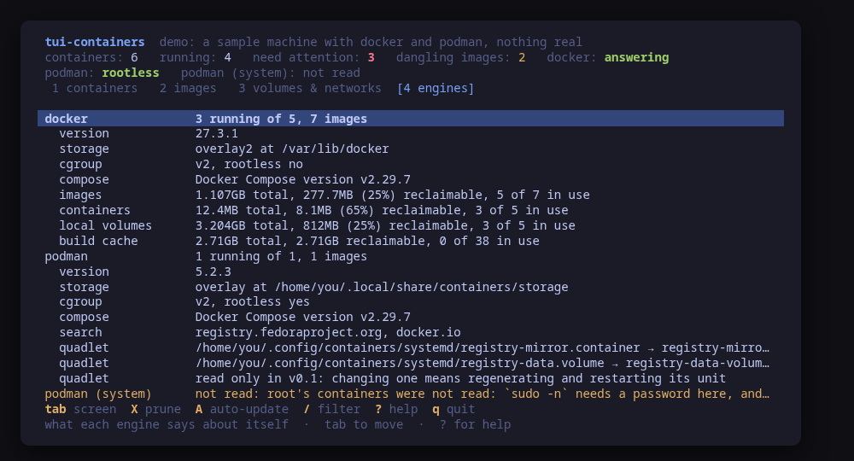
Task: Click podman storage path under /home/you
Action: [382, 287]
